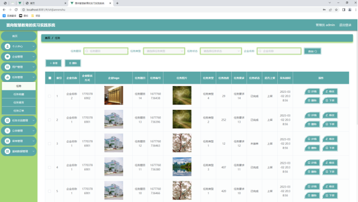This screenshot has height=202, width=358.
Task: Switch to the first 首页 browser tab
Action: click(x=46, y=3)
